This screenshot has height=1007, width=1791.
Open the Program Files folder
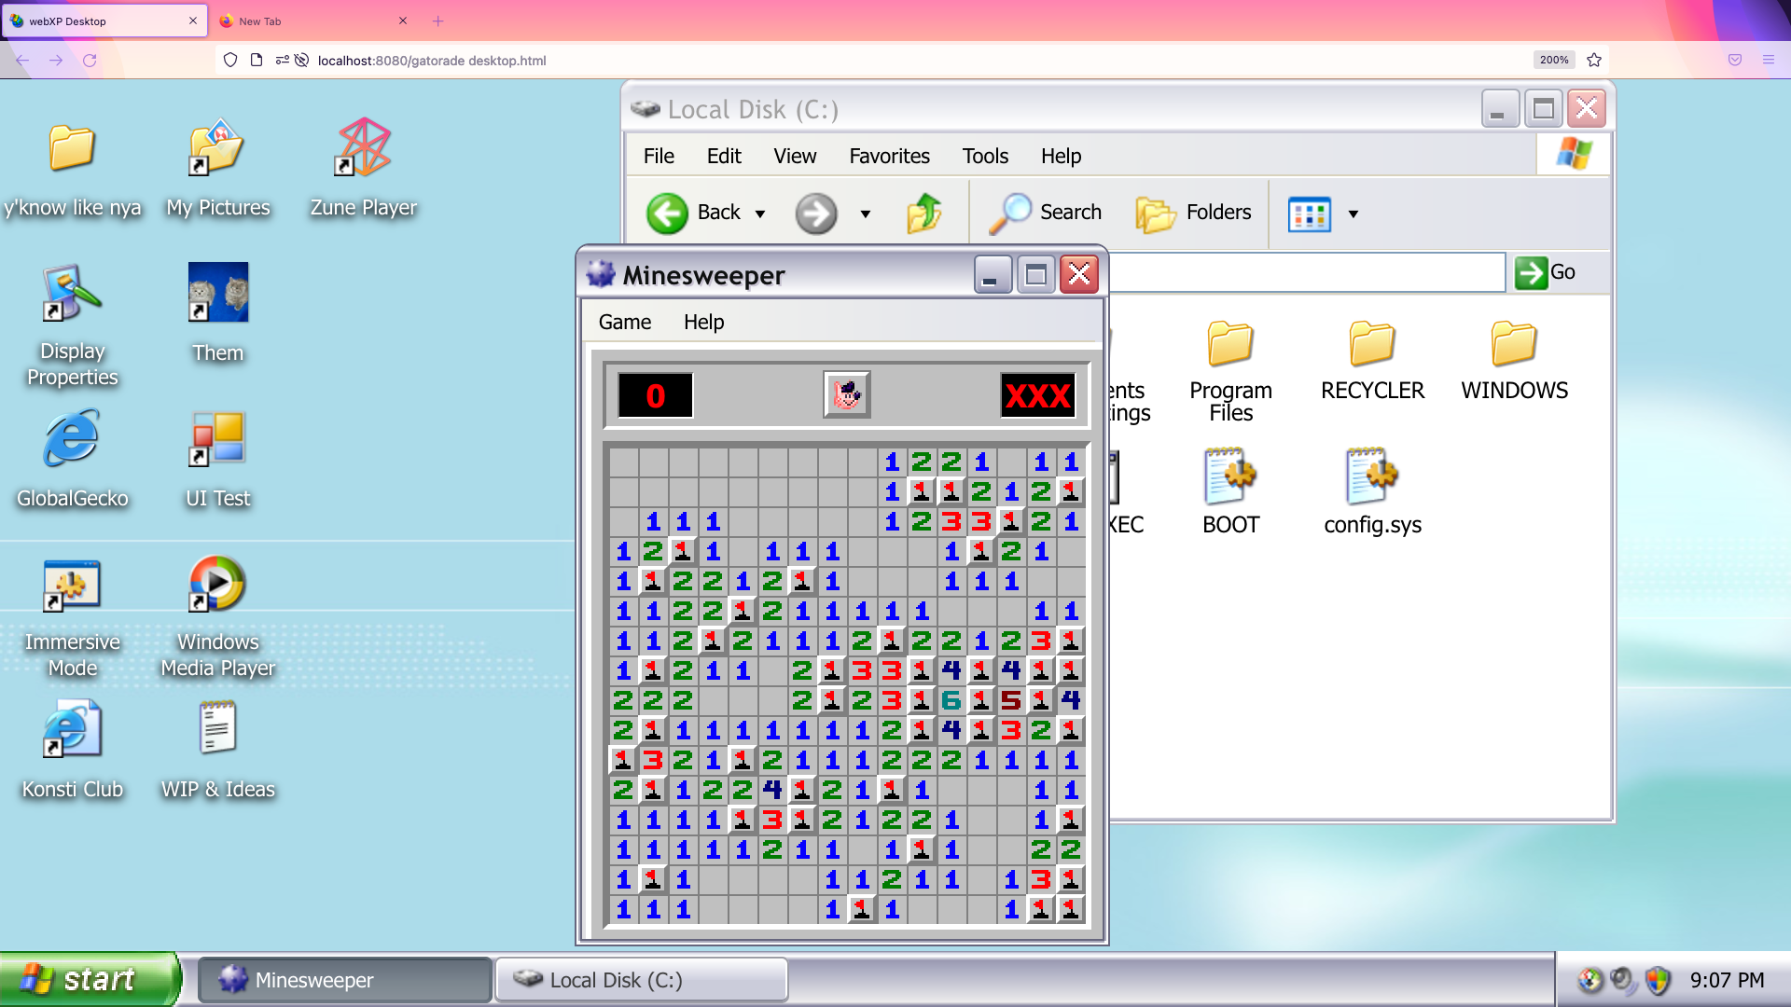(1229, 345)
